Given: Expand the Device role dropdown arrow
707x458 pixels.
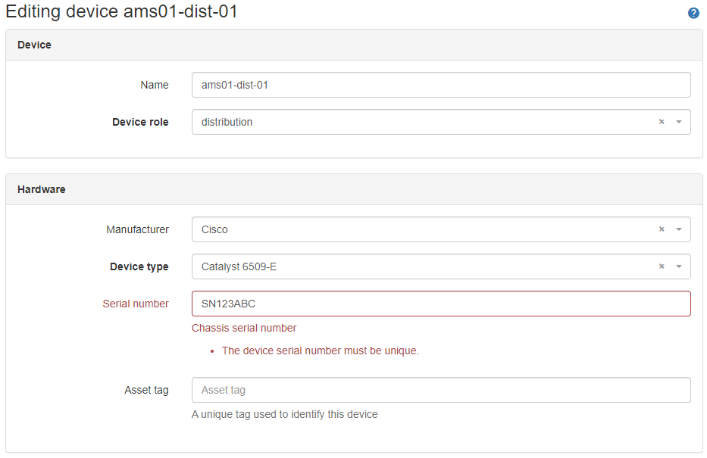Looking at the screenshot, I should tap(679, 122).
